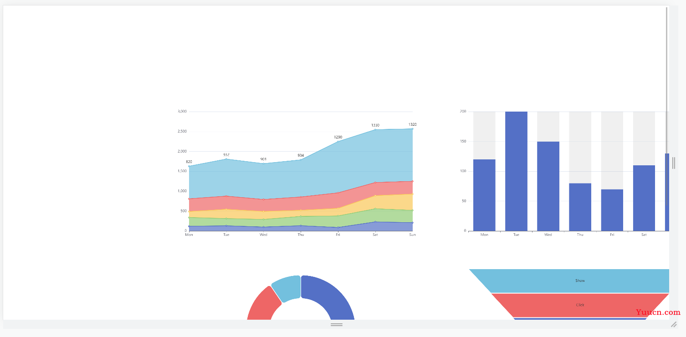Image resolution: width=686 pixels, height=337 pixels.
Task: Select the Sat bar in bar chart
Action: tap(644, 198)
